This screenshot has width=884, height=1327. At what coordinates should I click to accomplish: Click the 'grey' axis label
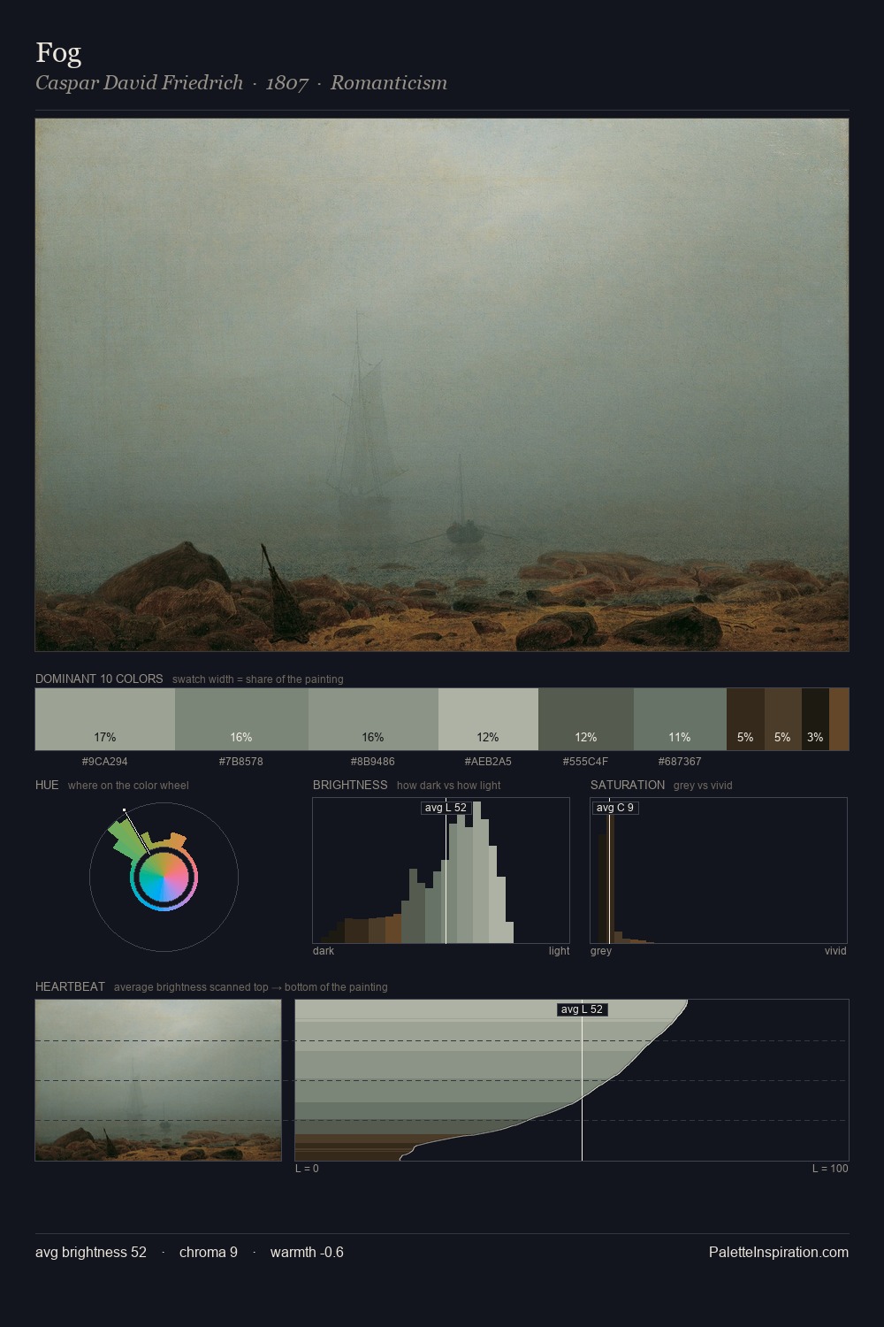tap(601, 951)
